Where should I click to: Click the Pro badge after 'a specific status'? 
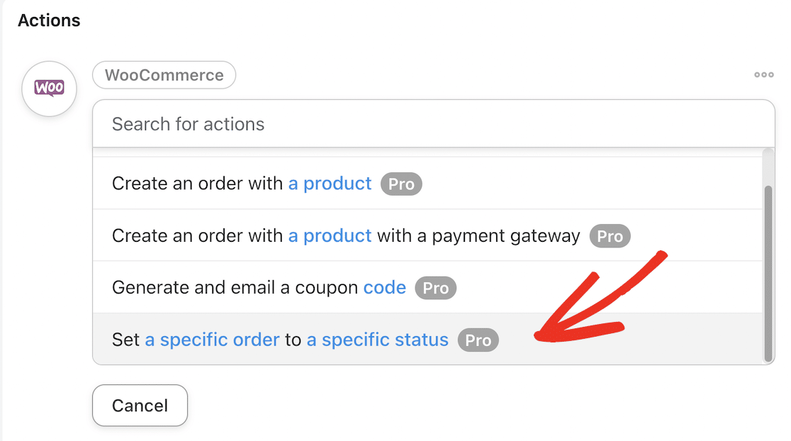(x=478, y=341)
